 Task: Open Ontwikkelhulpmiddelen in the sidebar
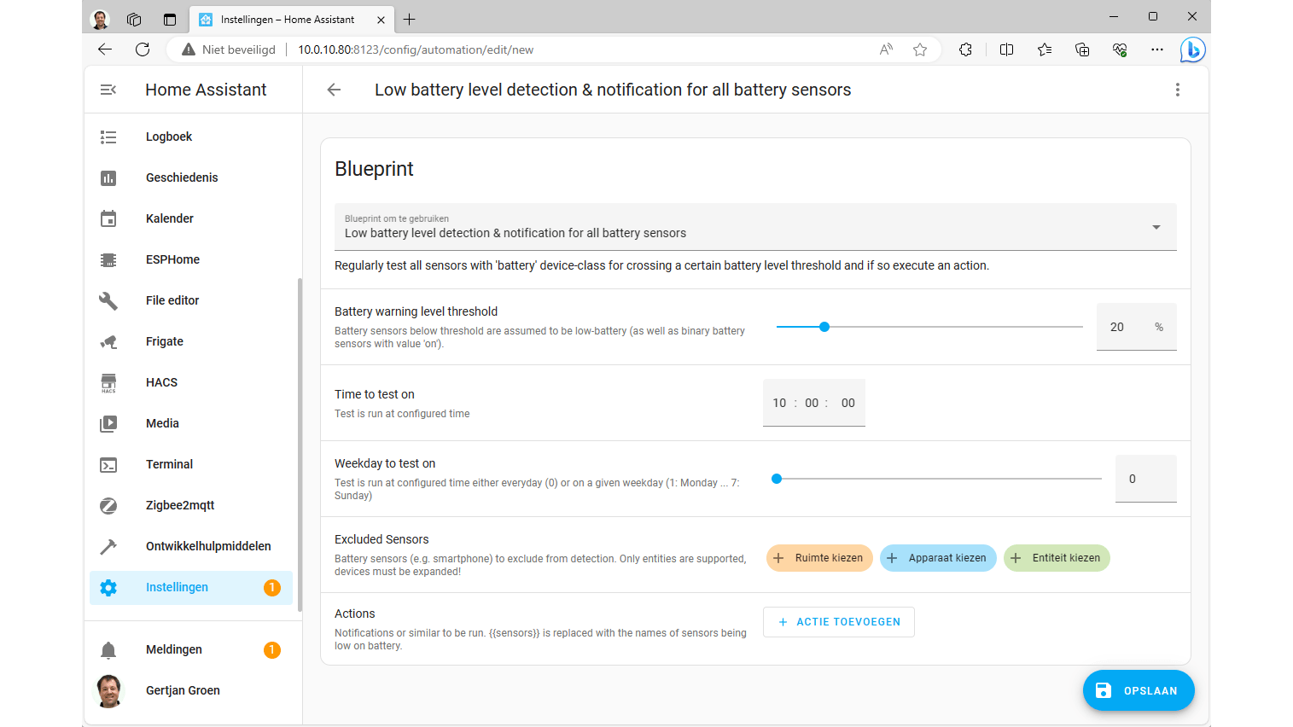point(208,546)
